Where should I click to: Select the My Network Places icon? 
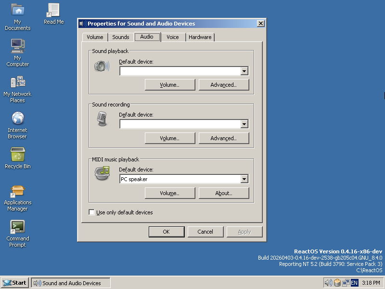click(17, 90)
